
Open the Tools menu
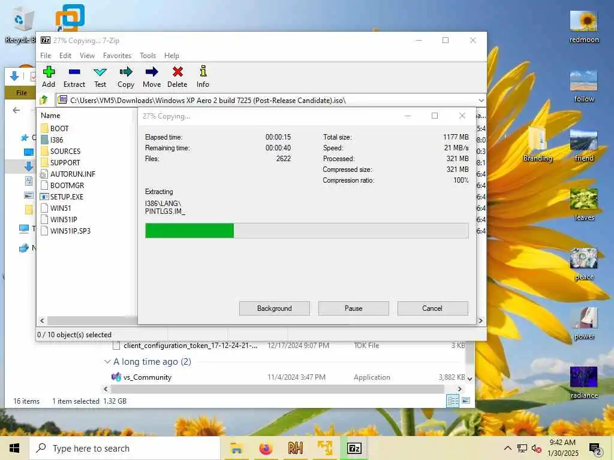point(148,56)
